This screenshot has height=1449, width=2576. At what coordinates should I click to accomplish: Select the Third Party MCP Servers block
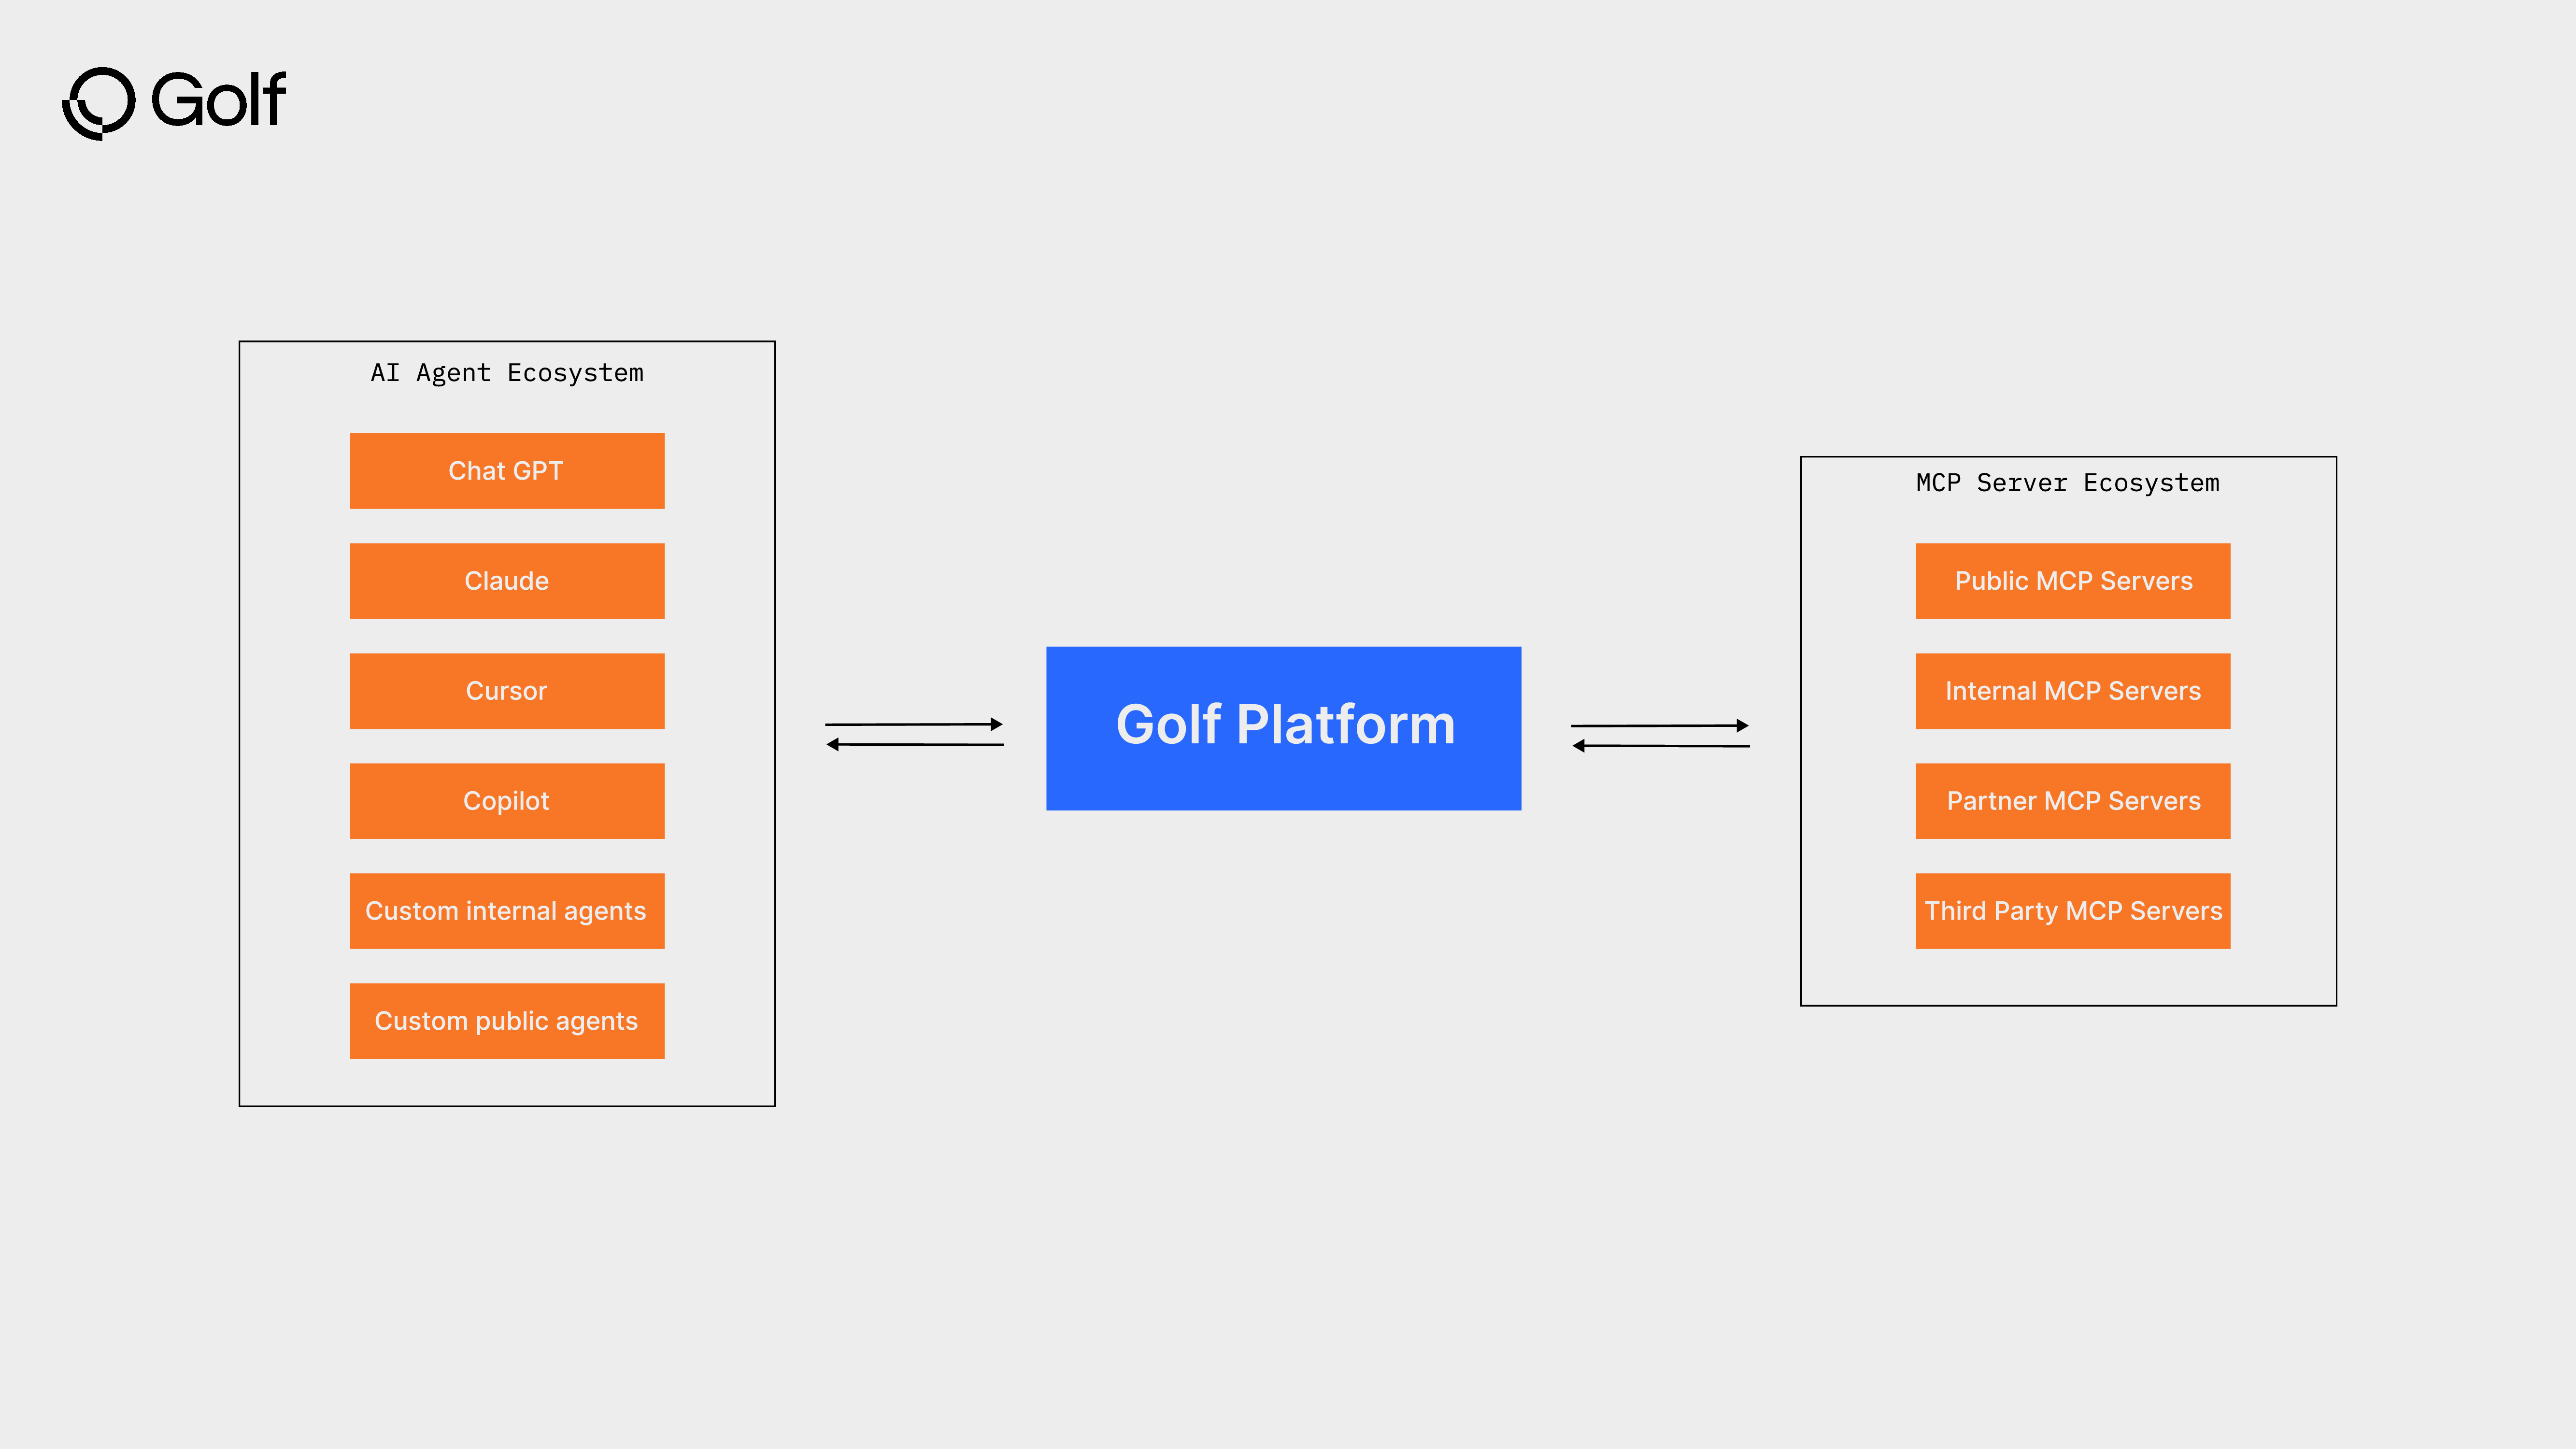click(2072, 910)
